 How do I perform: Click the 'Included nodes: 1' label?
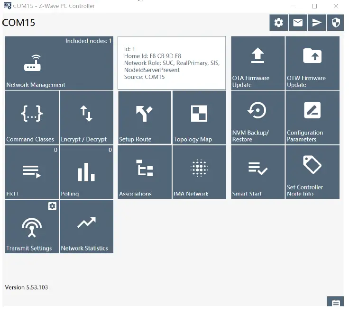point(88,41)
